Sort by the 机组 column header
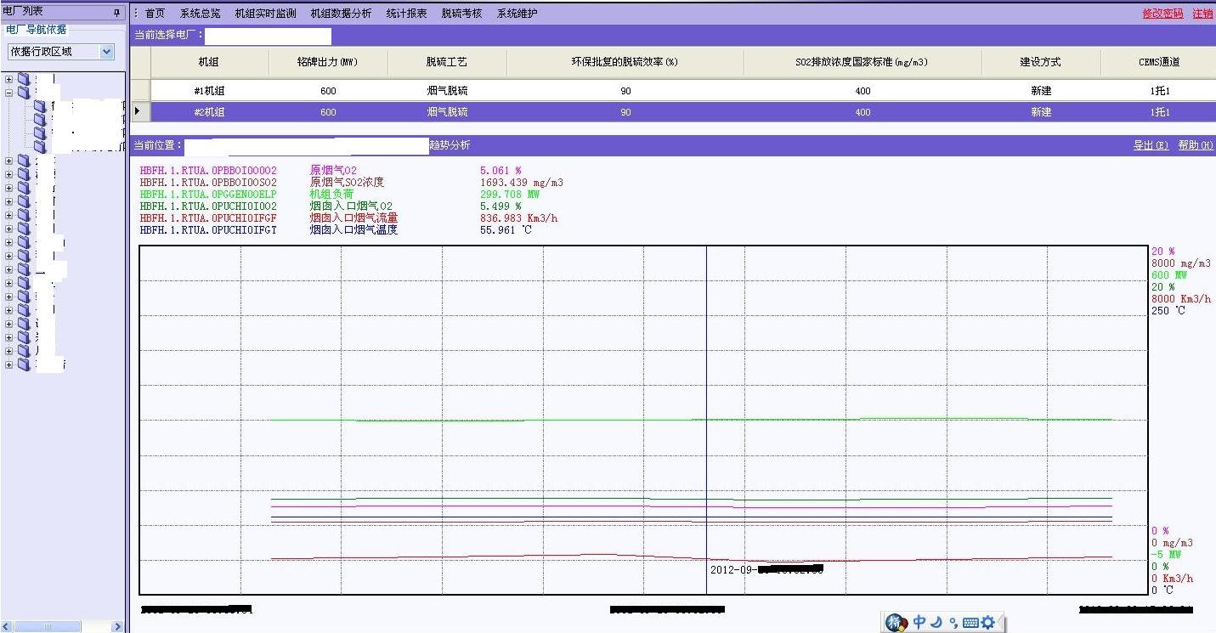 point(209,62)
